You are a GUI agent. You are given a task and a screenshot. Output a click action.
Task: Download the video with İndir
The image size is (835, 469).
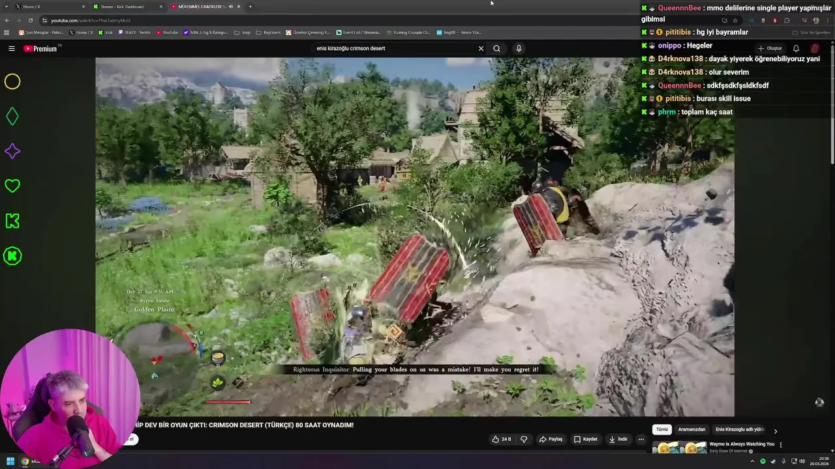coord(618,439)
